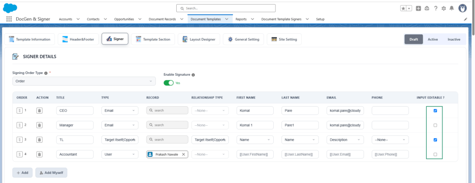475x183 pixels.
Task: Open the First Name dropdown in TL row
Action: point(255,140)
